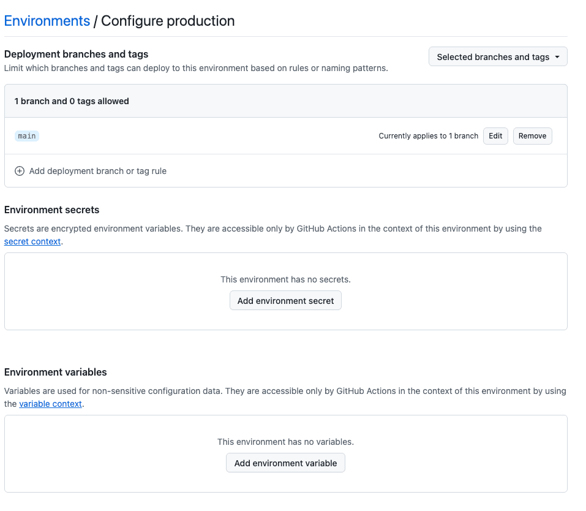Click the Environment secrets heading

coord(51,210)
